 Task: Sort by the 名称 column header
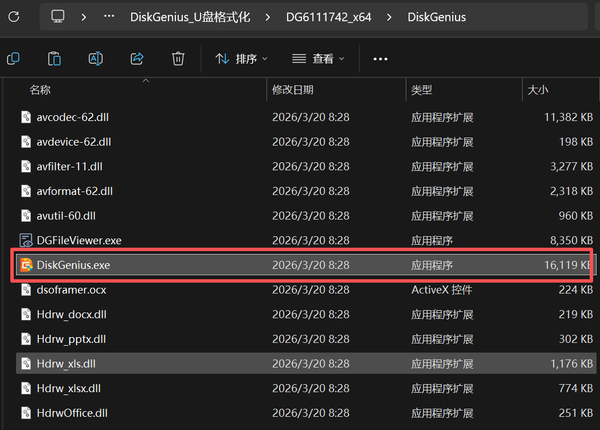pyautogui.click(x=40, y=90)
